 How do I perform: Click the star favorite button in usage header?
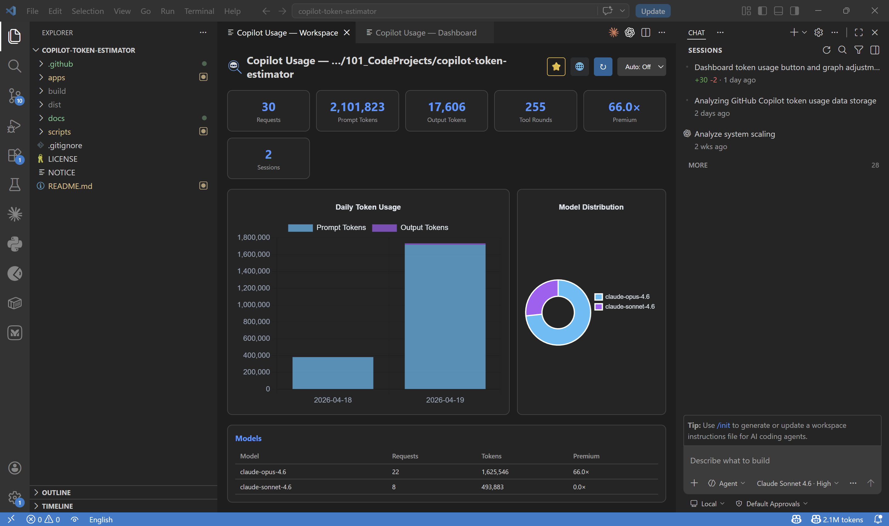(556, 67)
